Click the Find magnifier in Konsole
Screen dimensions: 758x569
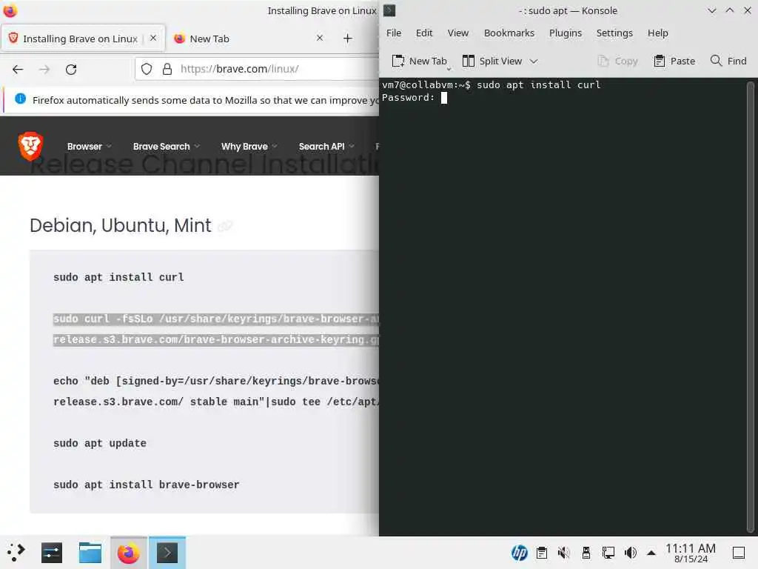(728, 61)
